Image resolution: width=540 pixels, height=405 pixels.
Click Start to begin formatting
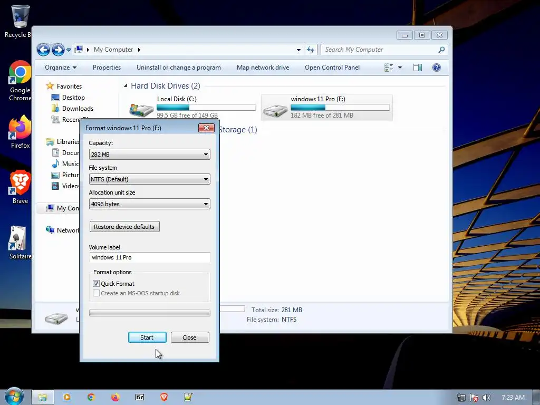click(147, 337)
